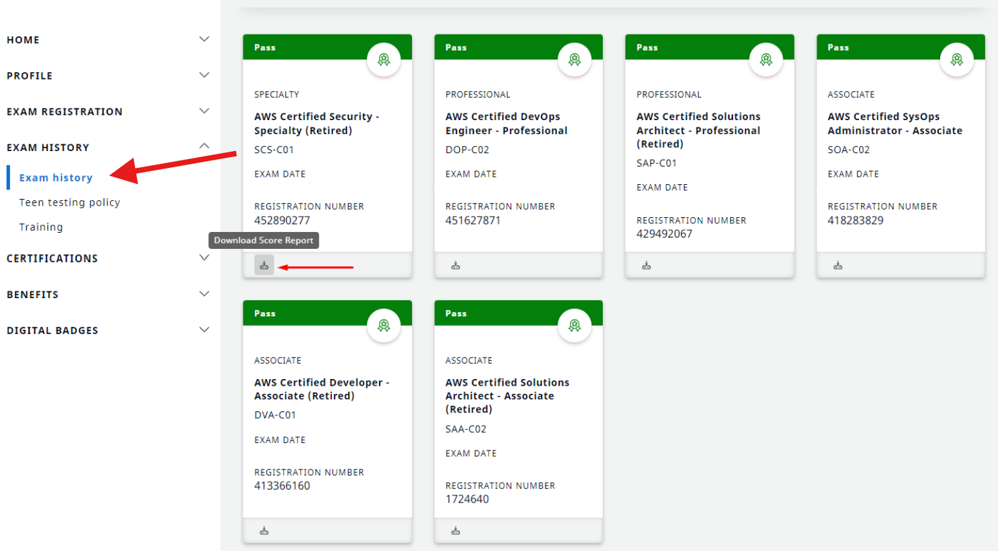
Task: Open the DIGITAL BADGES sidebar section
Action: tap(53, 330)
